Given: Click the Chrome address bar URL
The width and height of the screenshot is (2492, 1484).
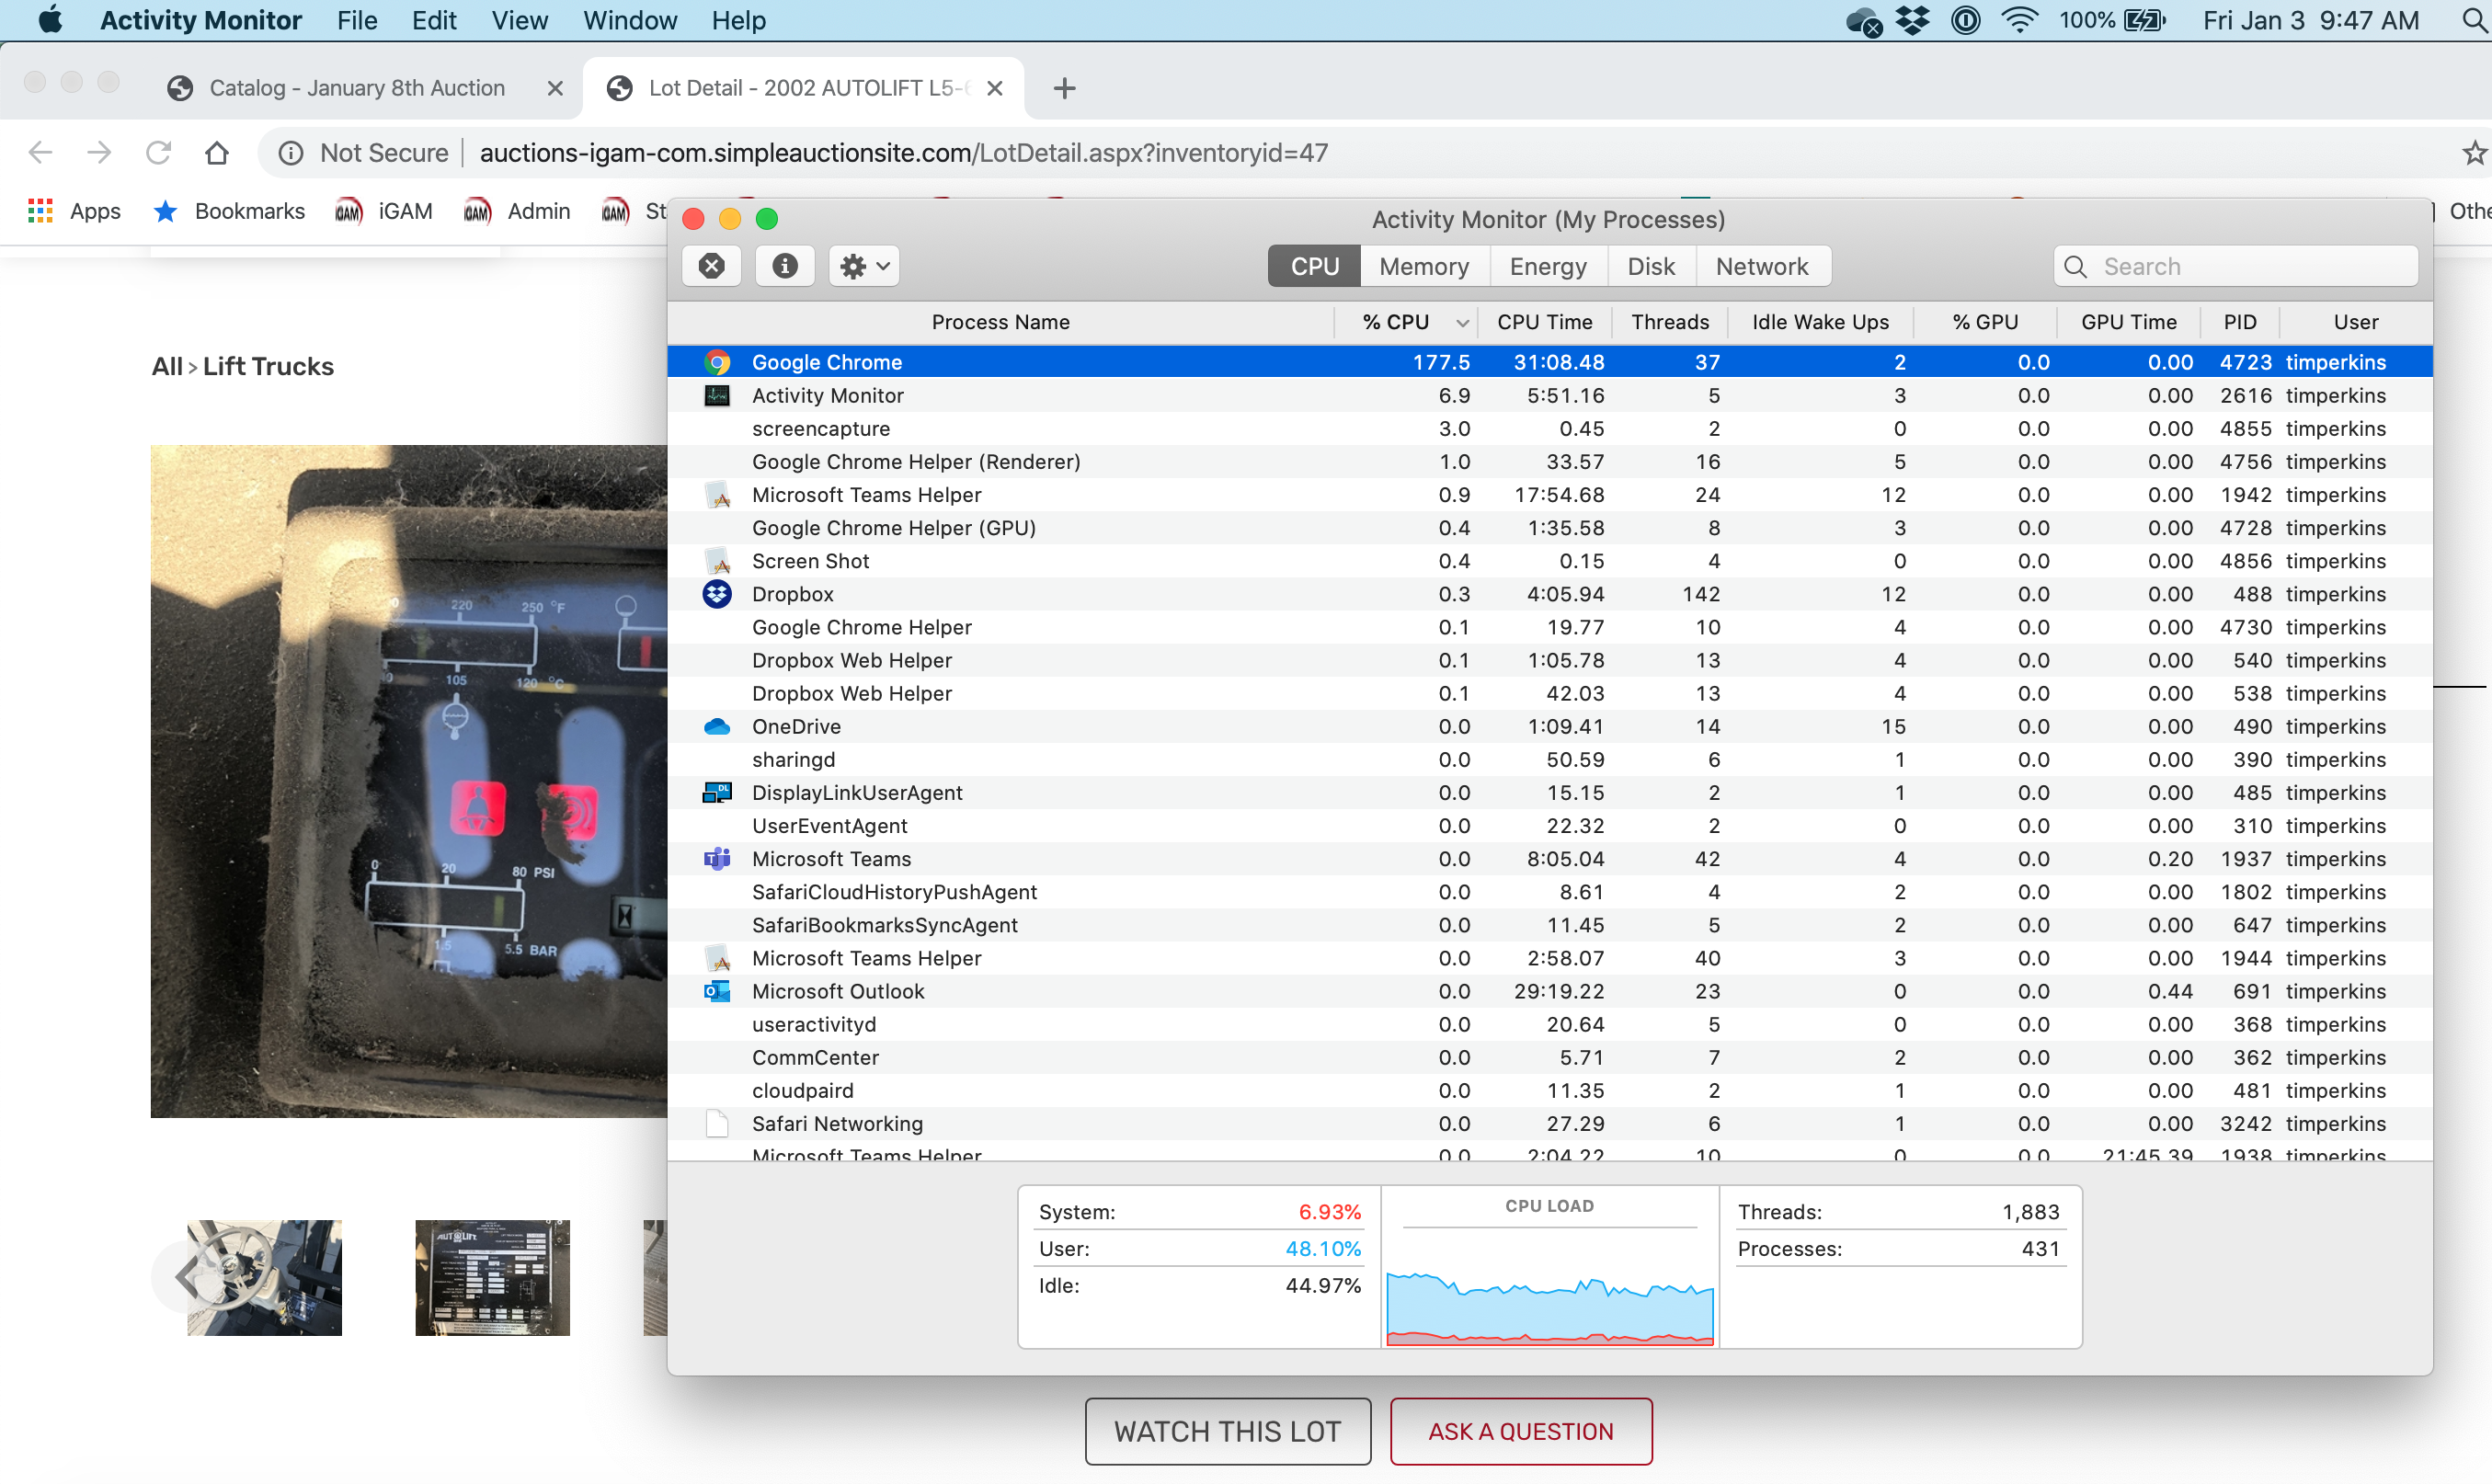Looking at the screenshot, I should point(903,152).
